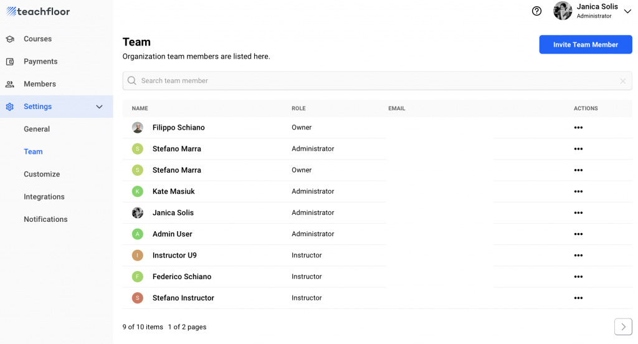Select Integrations in the sidebar
638x344 pixels.
[44, 196]
